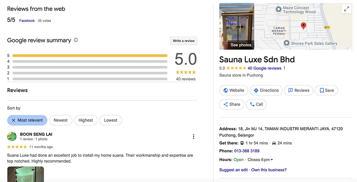Click the red map pin marker
Viewport: 357px width, 182px height.
tap(303, 26)
